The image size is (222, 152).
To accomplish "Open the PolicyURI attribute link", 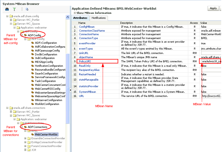I will point(85,61).
